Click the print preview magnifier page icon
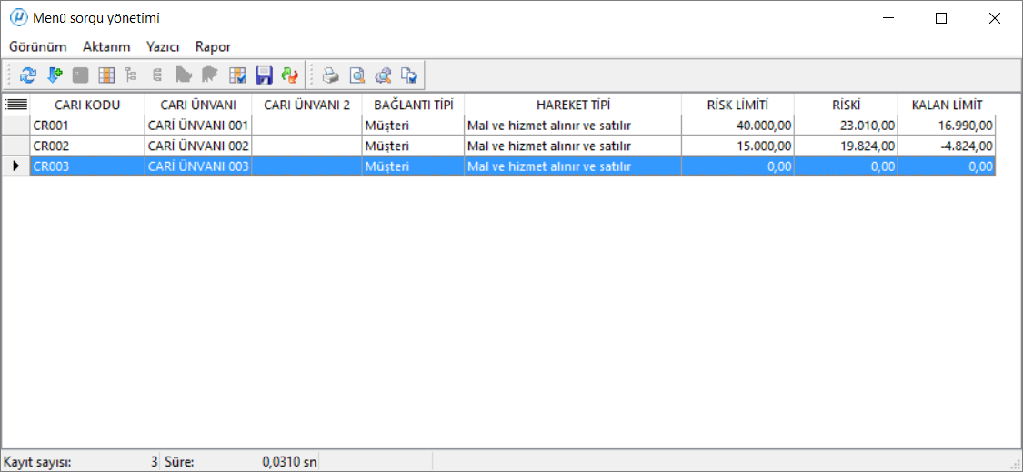 pos(357,75)
